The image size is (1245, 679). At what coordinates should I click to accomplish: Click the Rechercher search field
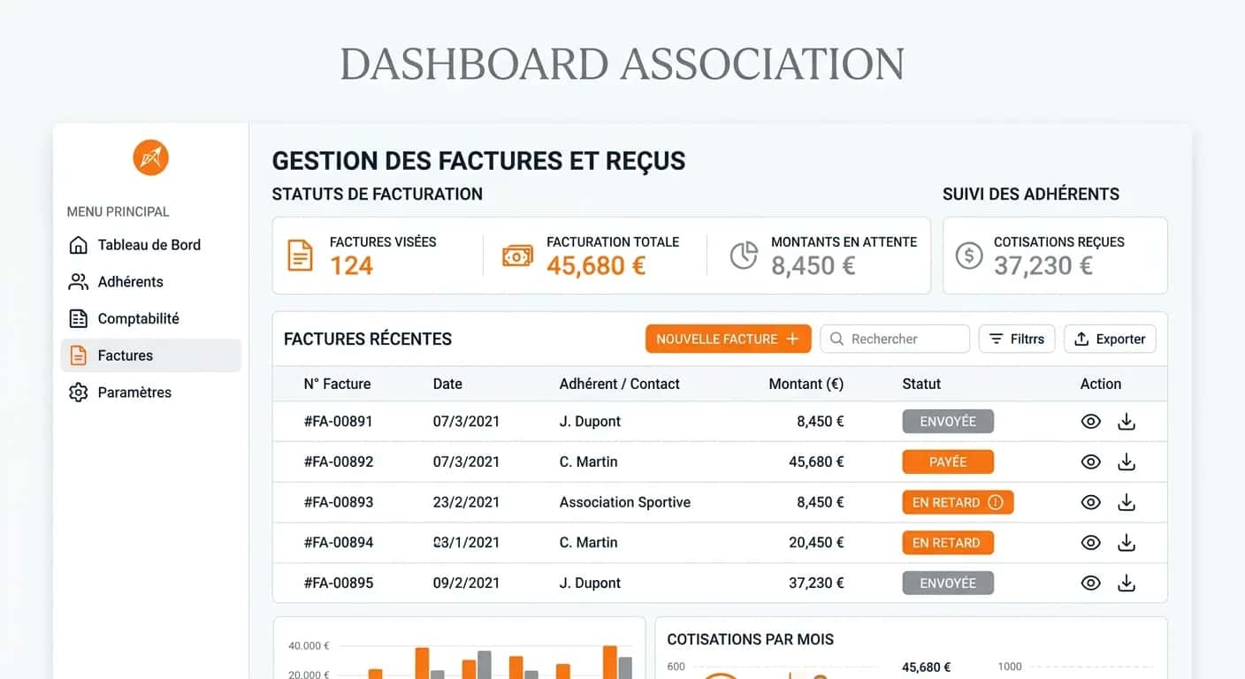[895, 339]
